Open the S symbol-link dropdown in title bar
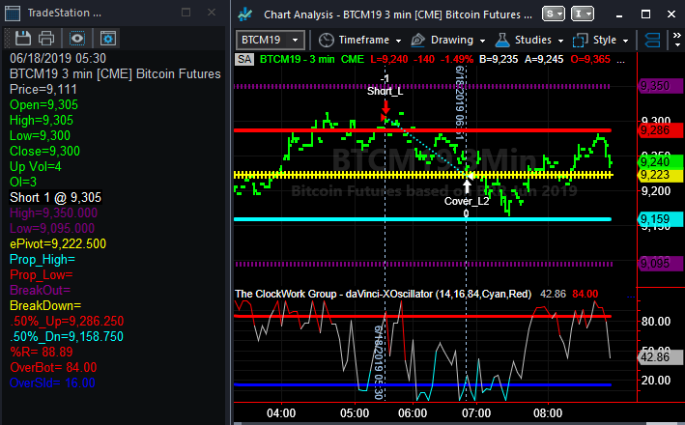Screen dimensions: 685x425 (554, 14)
